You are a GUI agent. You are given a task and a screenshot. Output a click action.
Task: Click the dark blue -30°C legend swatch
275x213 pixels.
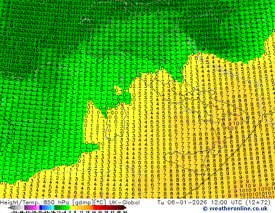(x=41, y=207)
